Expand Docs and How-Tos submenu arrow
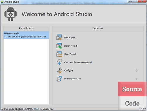The image size is (147, 111). click(136, 79)
